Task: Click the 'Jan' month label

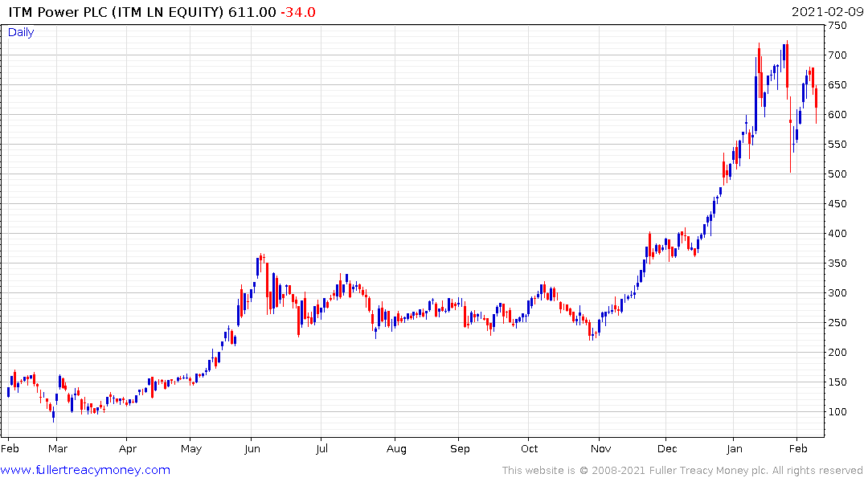Action: pyautogui.click(x=734, y=449)
